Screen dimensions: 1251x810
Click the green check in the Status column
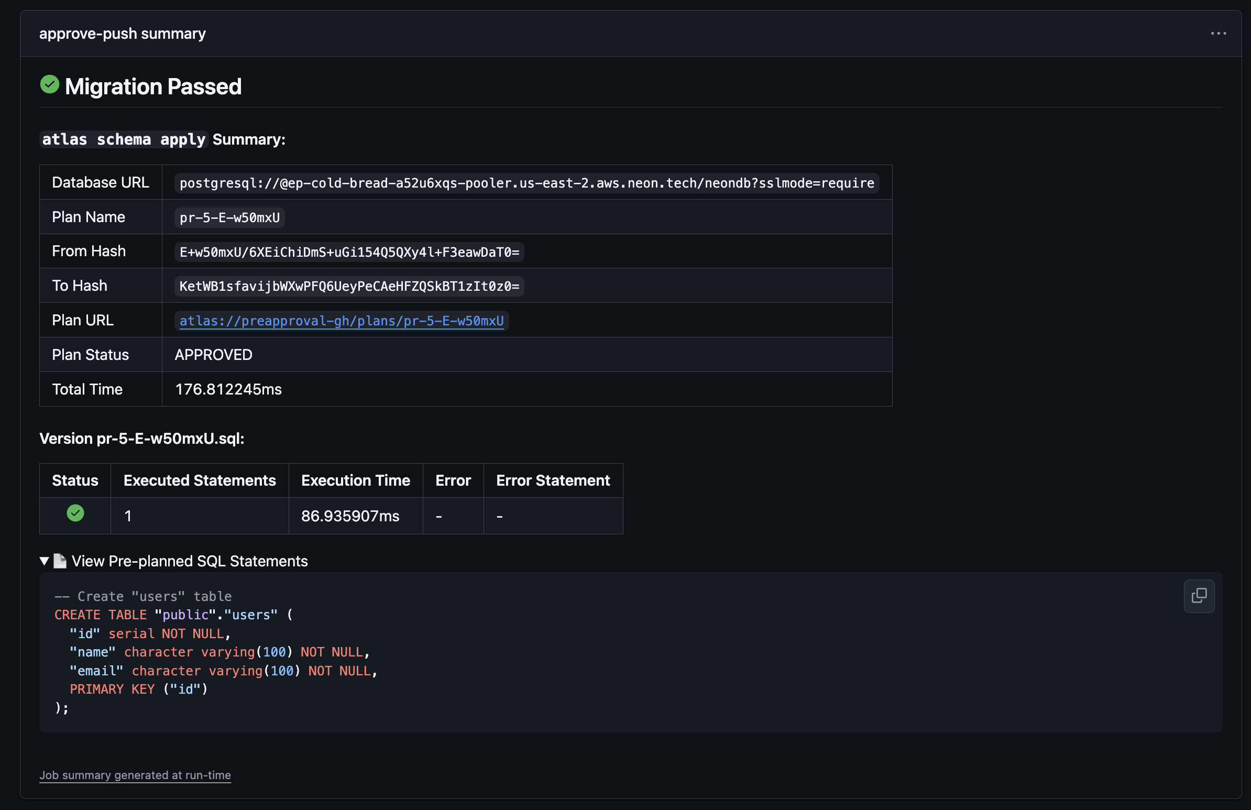click(74, 514)
